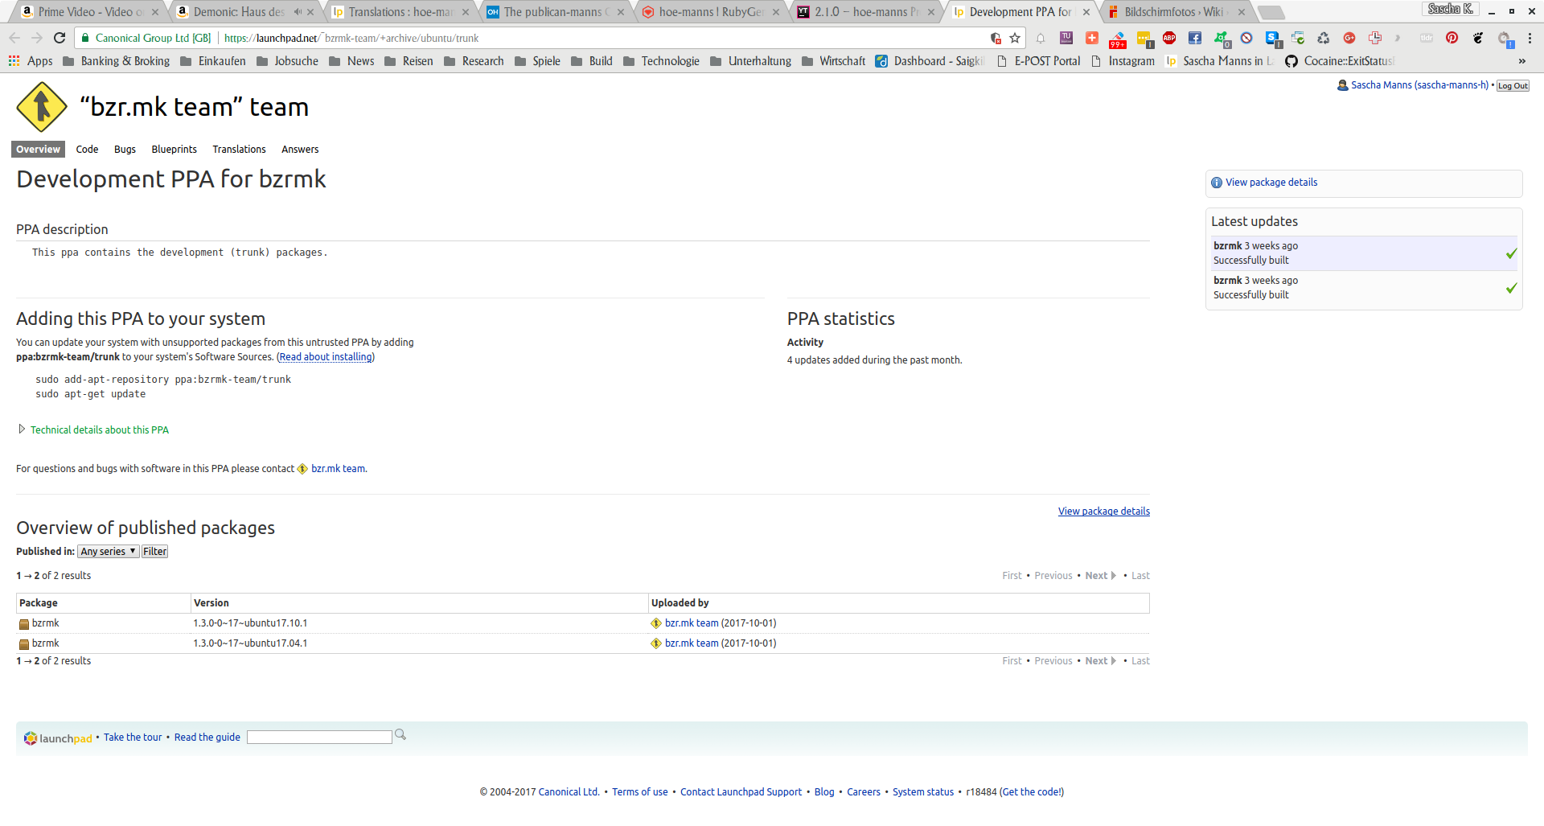Click the Launchpad logo in footer

[x=58, y=738]
